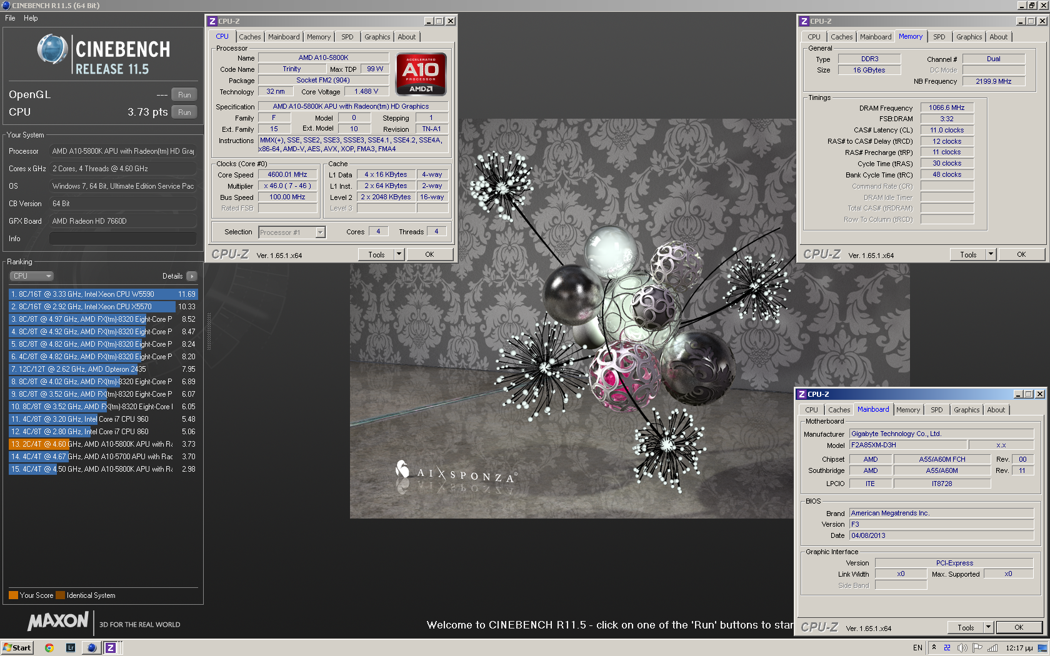This screenshot has height=656, width=1050.
Task: Click the memory Size value 16 GBytes
Action: [x=869, y=70]
